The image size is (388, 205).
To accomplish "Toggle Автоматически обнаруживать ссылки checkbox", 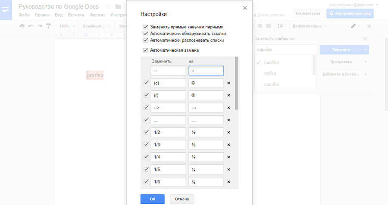I will point(146,34).
